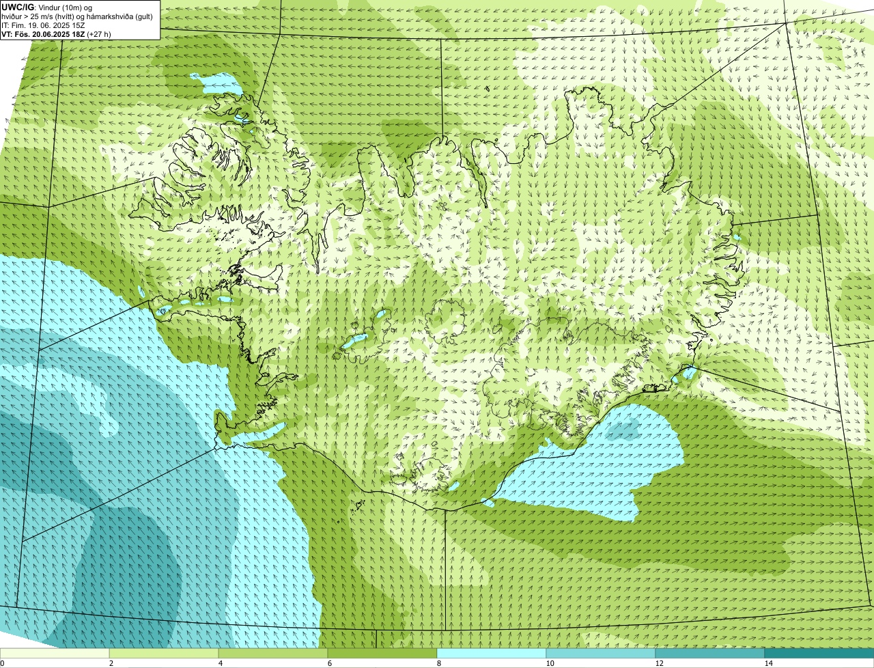This screenshot has height=668, width=874.
Task: Select the light green 2–4 m/s legend band
Action: [164, 653]
